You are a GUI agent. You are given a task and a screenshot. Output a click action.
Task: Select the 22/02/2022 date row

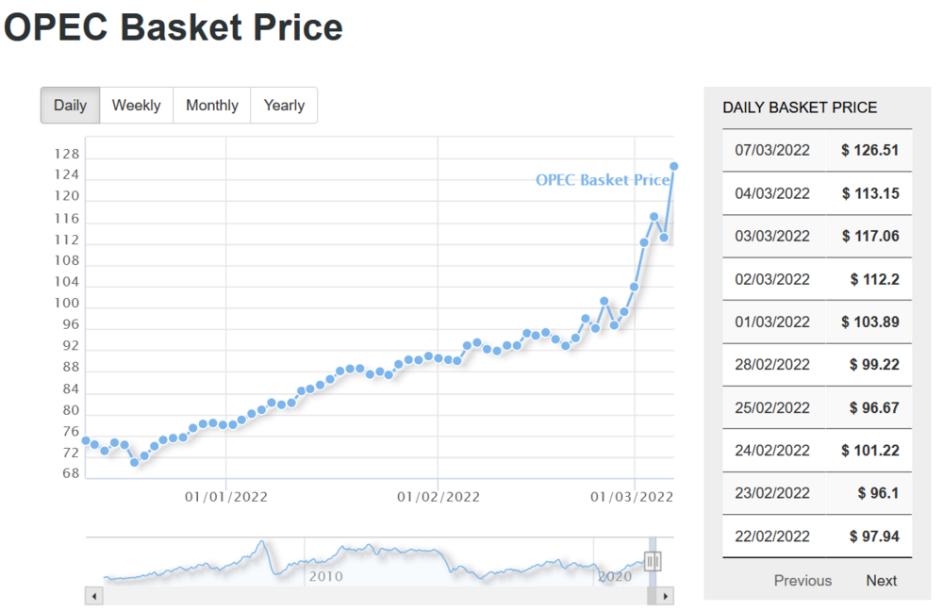point(772,537)
